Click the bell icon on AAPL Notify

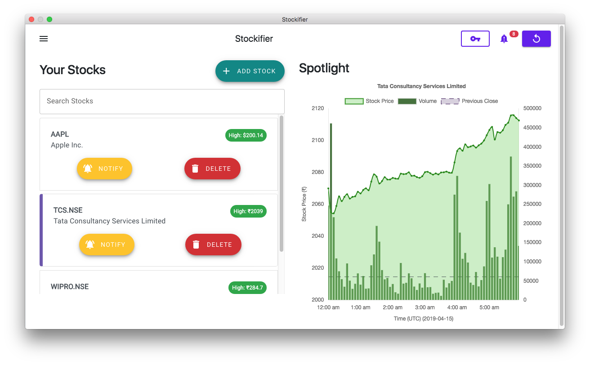(88, 169)
